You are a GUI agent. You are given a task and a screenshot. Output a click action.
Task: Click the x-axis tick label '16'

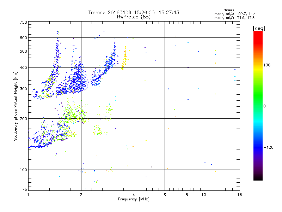click(240, 195)
